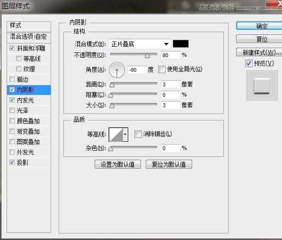Click the contour curve thumbnail

116,134
